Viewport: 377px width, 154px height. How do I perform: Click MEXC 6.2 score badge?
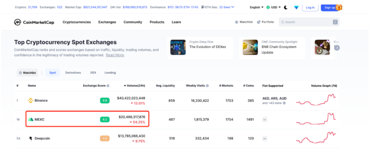click(x=105, y=119)
